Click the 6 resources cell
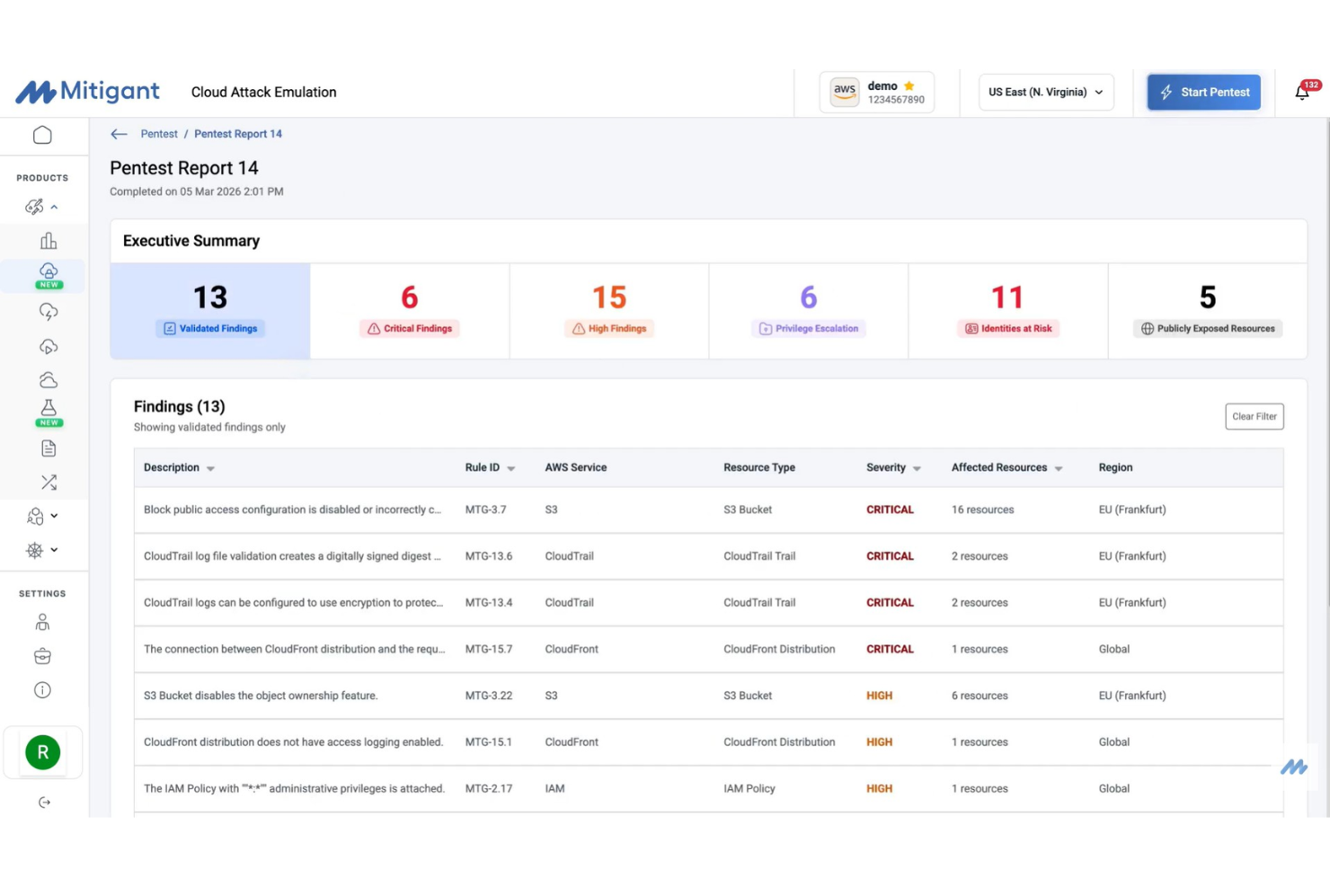1330x887 pixels. click(x=980, y=696)
